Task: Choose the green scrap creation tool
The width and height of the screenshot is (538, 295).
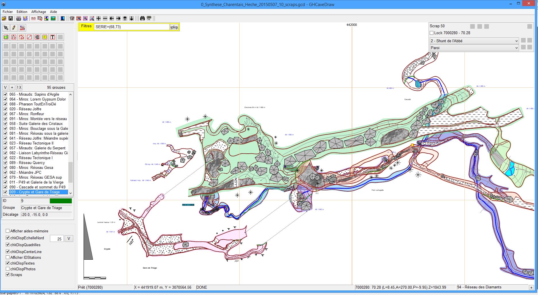Action: click(6, 37)
